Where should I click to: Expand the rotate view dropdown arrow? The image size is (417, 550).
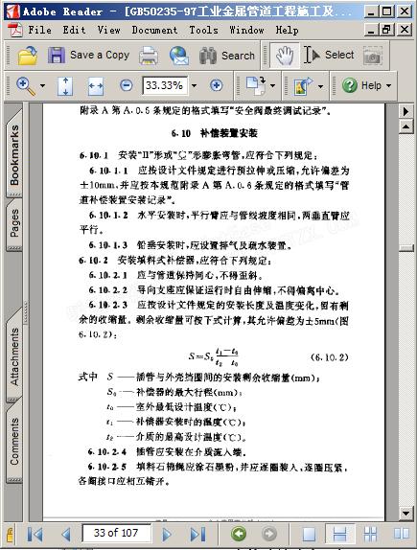(x=273, y=85)
